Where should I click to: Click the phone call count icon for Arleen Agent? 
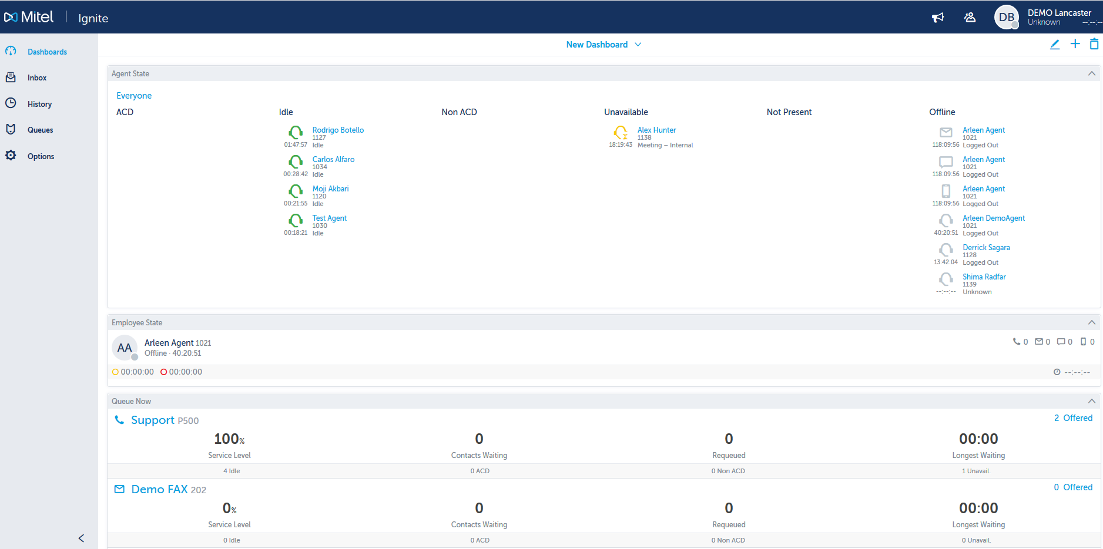1018,341
